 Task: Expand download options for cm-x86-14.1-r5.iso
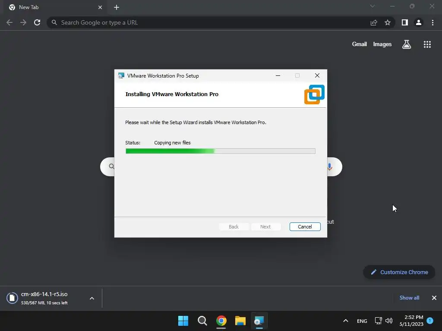(x=92, y=298)
